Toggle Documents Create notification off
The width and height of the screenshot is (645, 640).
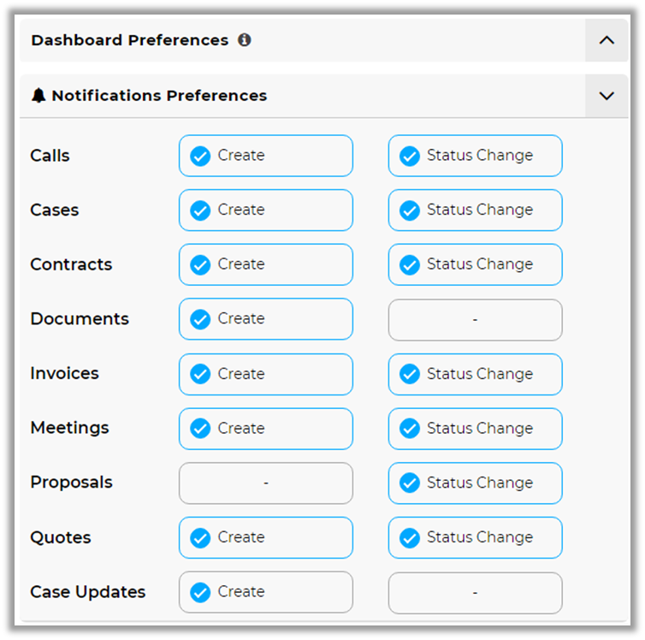click(265, 319)
